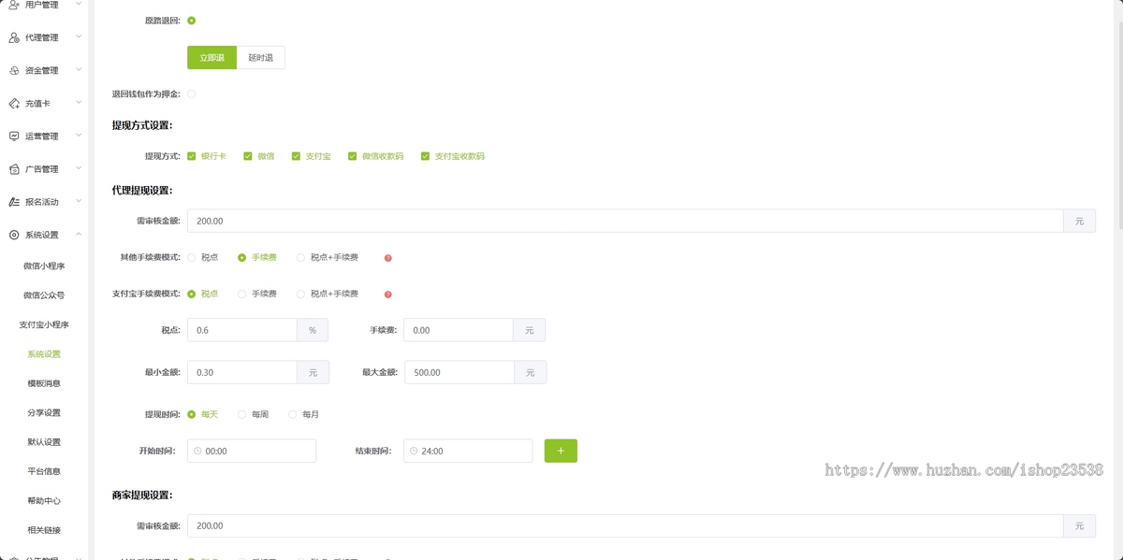Click the 报名活动 sidebar icon
This screenshot has width=1123, height=560.
pyautogui.click(x=13, y=201)
